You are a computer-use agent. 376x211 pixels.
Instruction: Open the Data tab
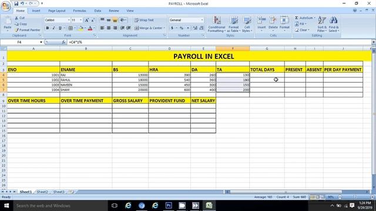pos(98,11)
